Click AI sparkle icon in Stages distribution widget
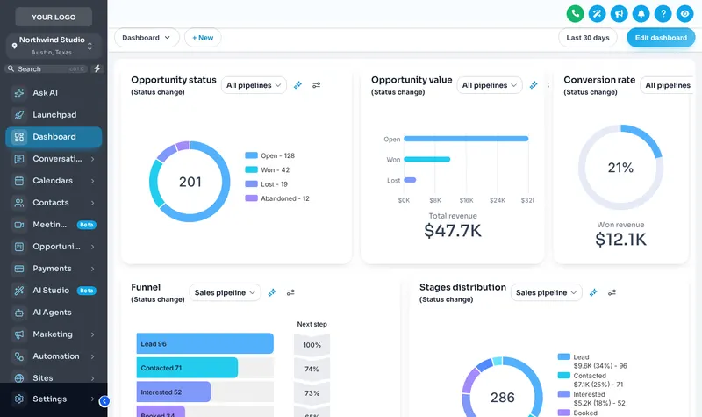The width and height of the screenshot is (702, 417). 593,292
